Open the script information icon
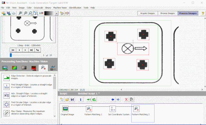 tap(80, 99)
